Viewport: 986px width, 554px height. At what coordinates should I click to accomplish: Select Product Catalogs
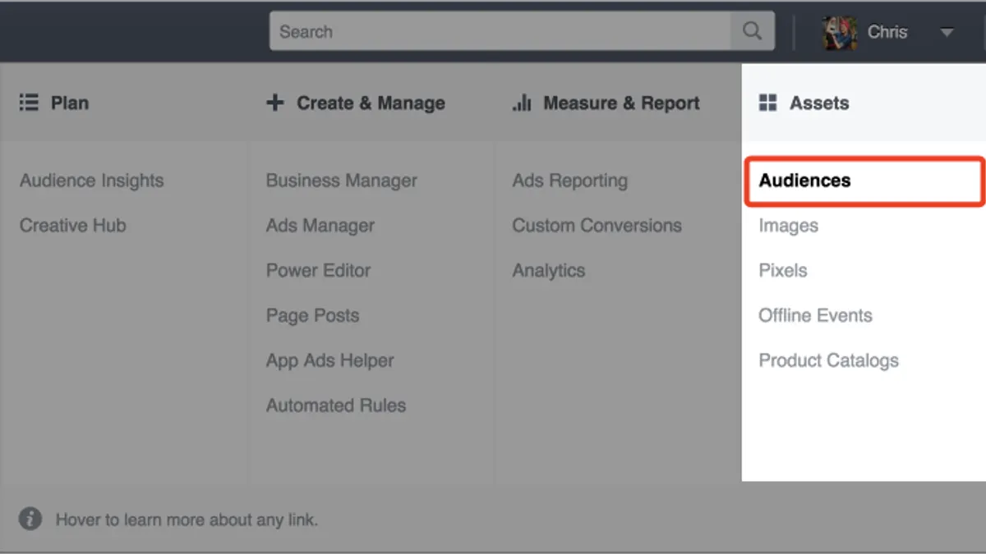click(829, 360)
